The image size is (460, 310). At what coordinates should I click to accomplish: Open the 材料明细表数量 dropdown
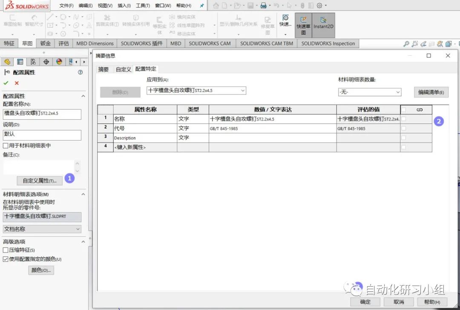pos(370,92)
